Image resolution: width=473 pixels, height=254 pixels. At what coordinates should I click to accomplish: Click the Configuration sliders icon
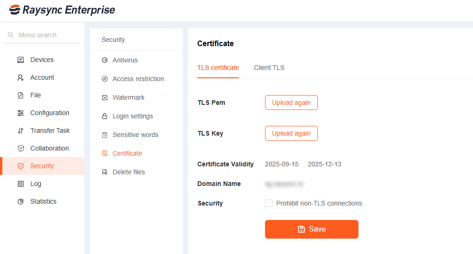(x=21, y=113)
